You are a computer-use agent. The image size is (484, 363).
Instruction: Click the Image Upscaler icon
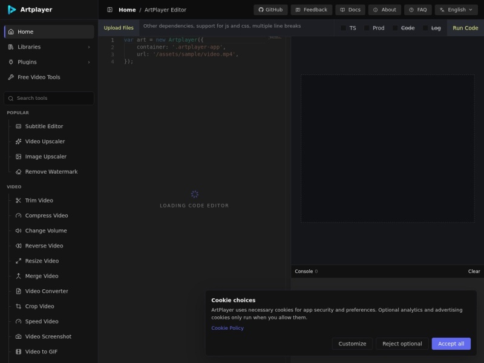19,157
